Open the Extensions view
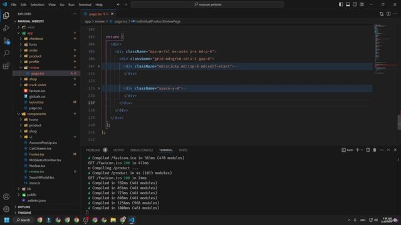The width and height of the screenshot is (401, 225). pos(6,66)
